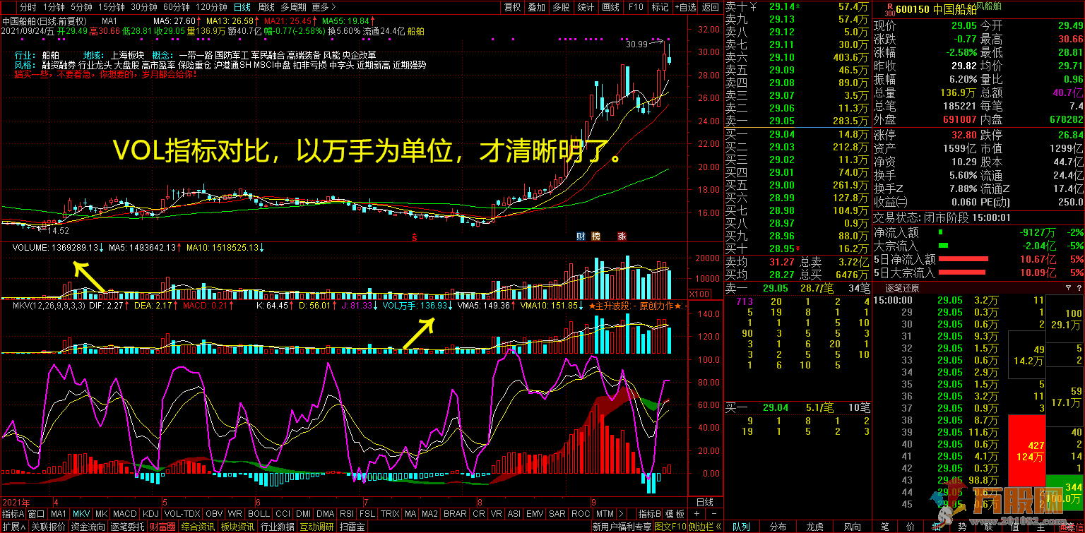This screenshot has height=533, width=1085.
Task: Click the help question mark in 逐笔还原
Action: [1078, 288]
